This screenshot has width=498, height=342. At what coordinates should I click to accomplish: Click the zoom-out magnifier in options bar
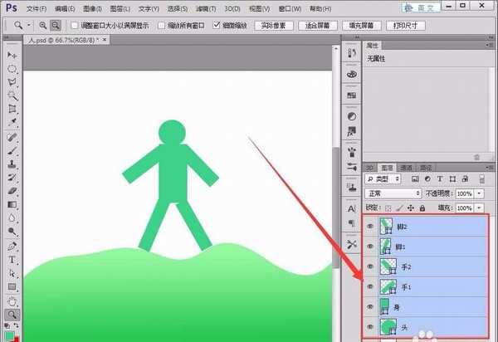coord(56,26)
